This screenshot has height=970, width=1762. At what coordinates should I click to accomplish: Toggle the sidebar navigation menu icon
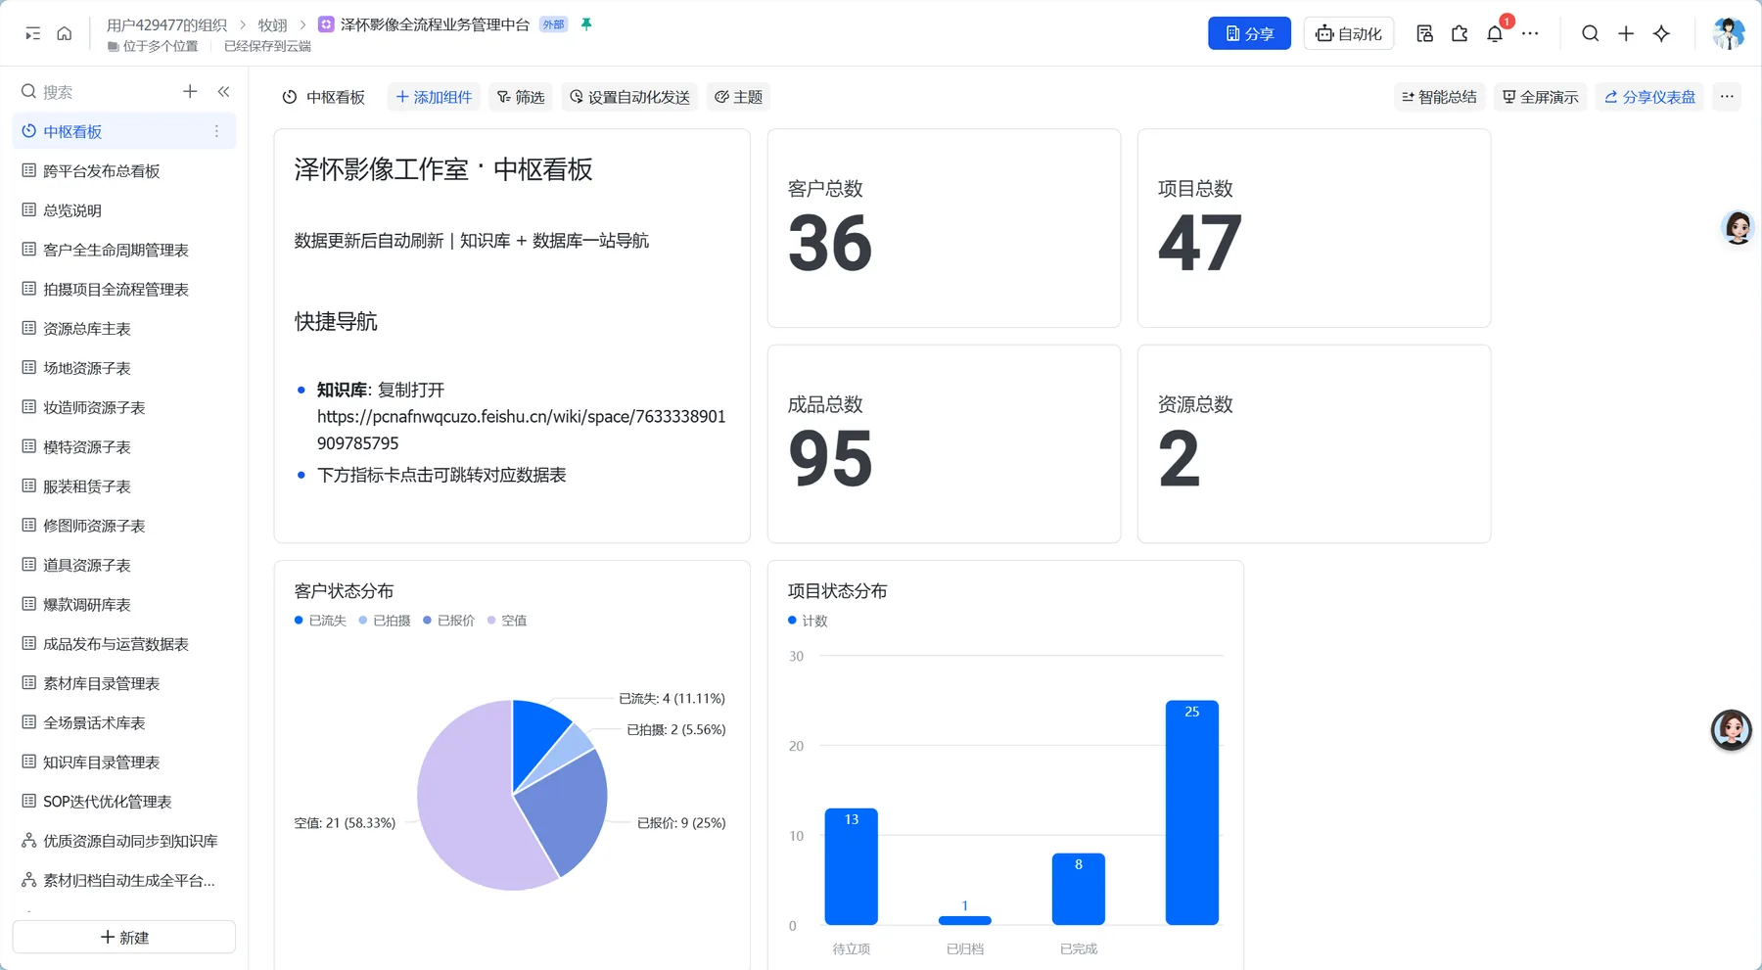click(x=32, y=34)
